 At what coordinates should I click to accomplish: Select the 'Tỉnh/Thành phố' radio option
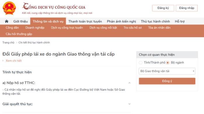[x=140, y=63]
